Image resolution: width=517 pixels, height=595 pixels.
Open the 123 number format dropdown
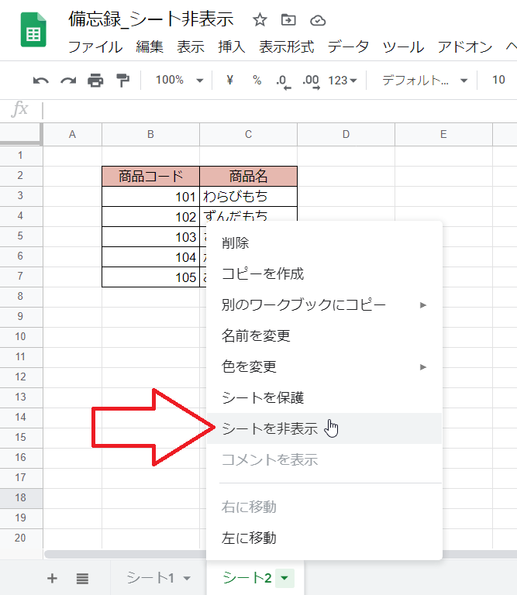point(343,81)
